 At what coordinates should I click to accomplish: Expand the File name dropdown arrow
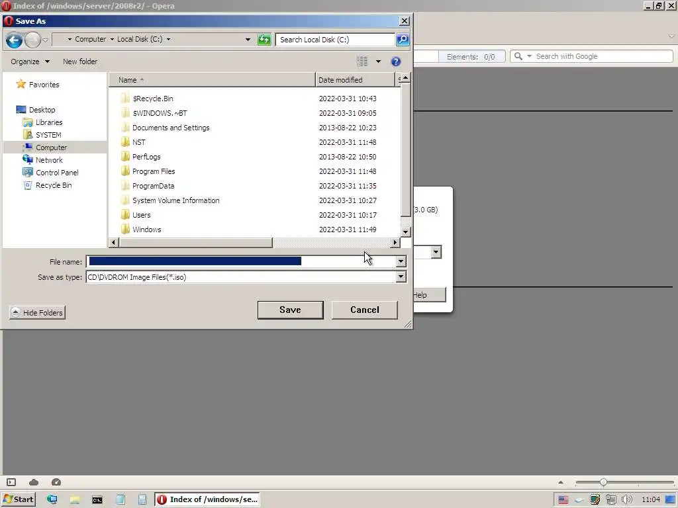click(401, 261)
